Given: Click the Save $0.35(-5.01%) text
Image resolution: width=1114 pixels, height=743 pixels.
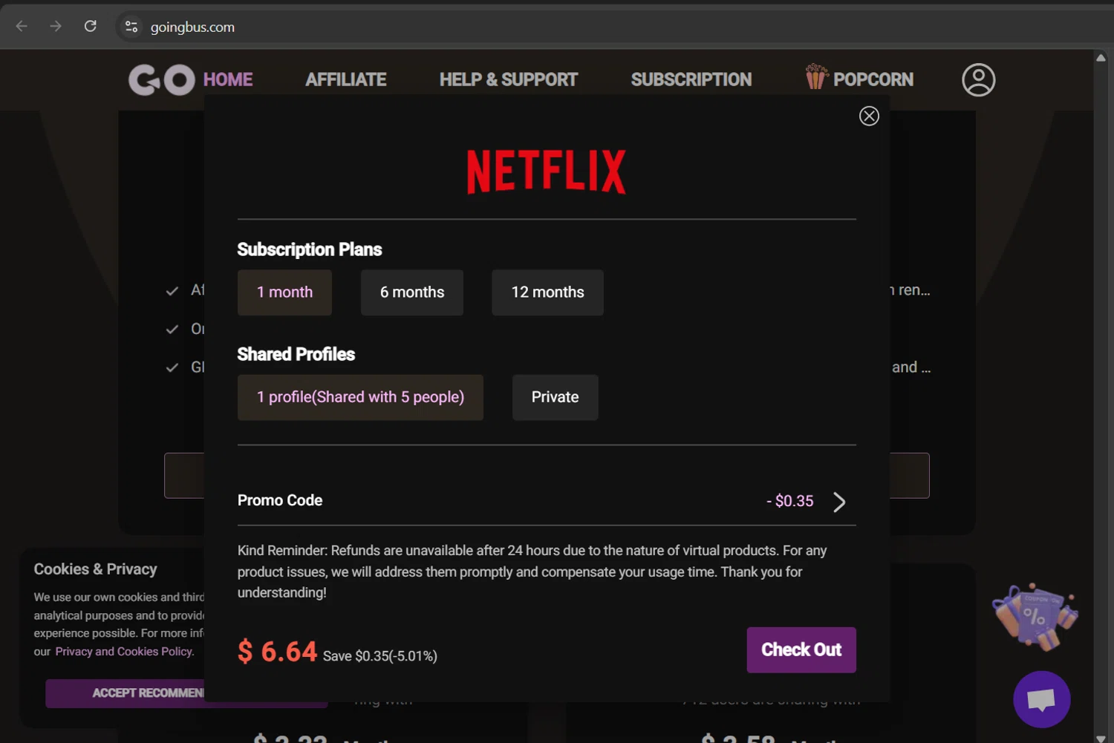Looking at the screenshot, I should point(380,656).
